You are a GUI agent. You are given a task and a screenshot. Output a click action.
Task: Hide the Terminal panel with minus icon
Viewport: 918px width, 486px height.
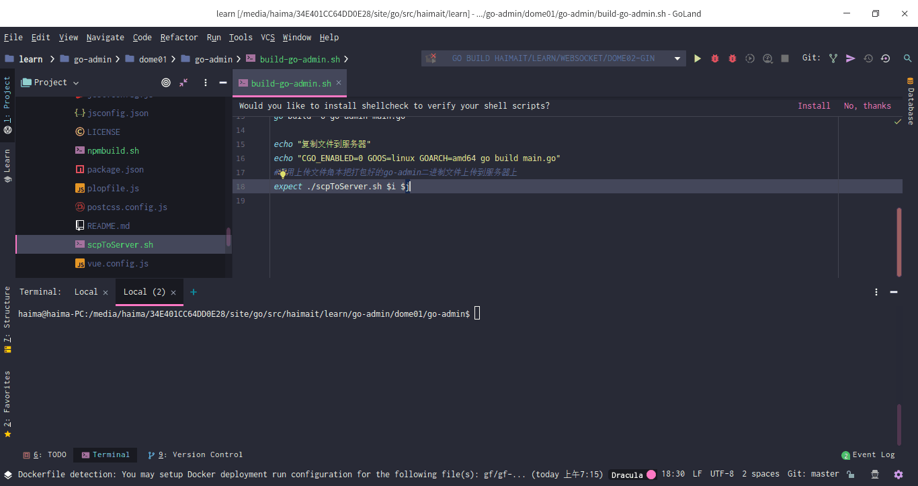point(894,292)
